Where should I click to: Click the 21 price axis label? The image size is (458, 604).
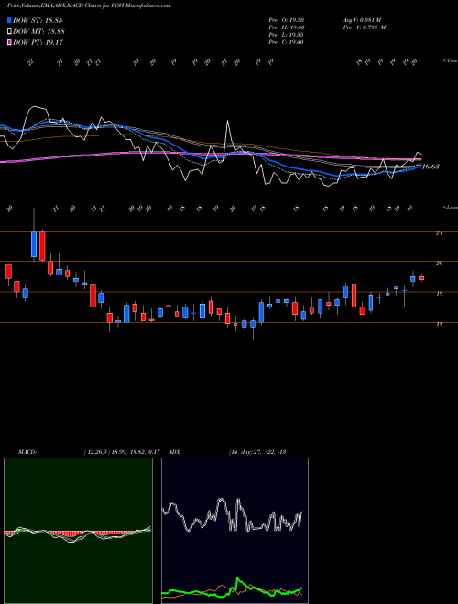(x=439, y=233)
